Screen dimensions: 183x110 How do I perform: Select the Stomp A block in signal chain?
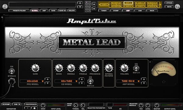[116, 3]
